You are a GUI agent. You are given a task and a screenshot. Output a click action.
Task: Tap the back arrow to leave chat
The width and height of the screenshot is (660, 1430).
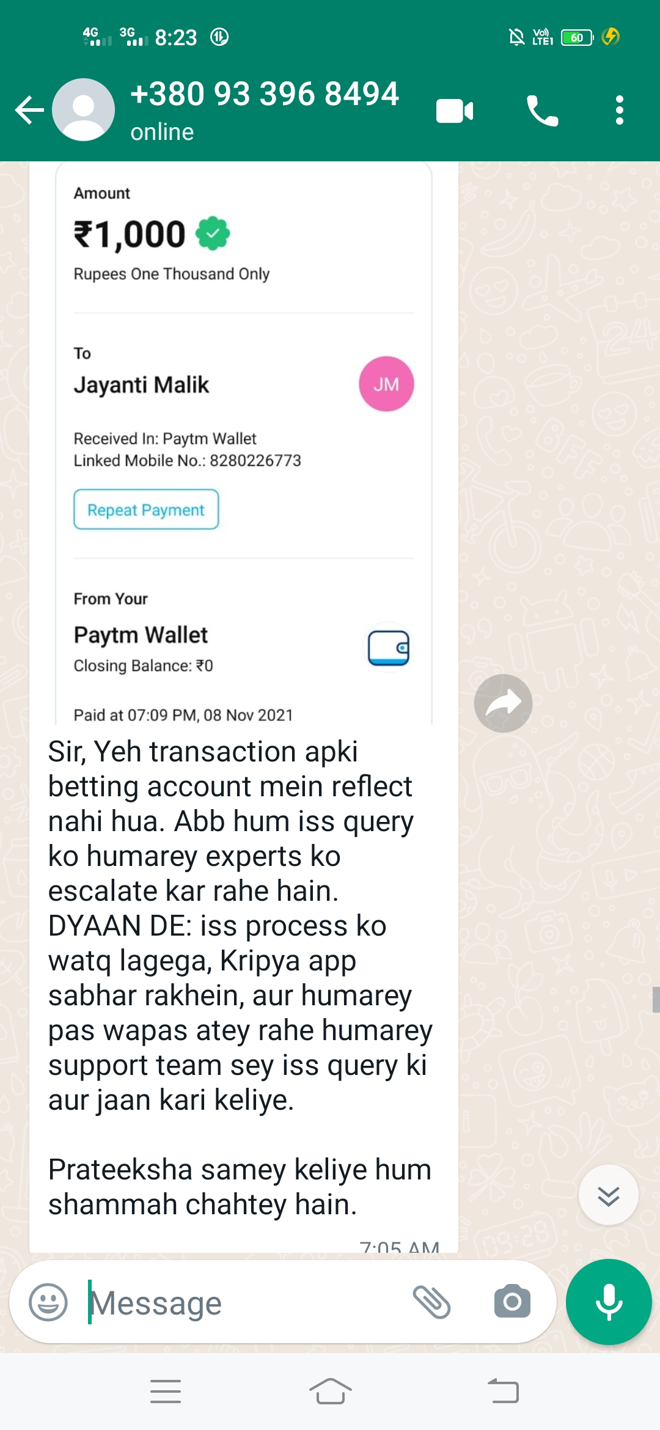point(29,111)
